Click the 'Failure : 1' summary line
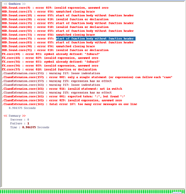The height and width of the screenshot is (194, 186). point(20,124)
